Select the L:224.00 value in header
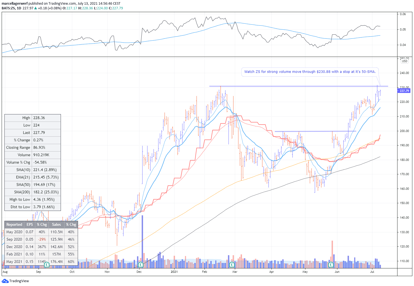 pyautogui.click(x=101, y=8)
